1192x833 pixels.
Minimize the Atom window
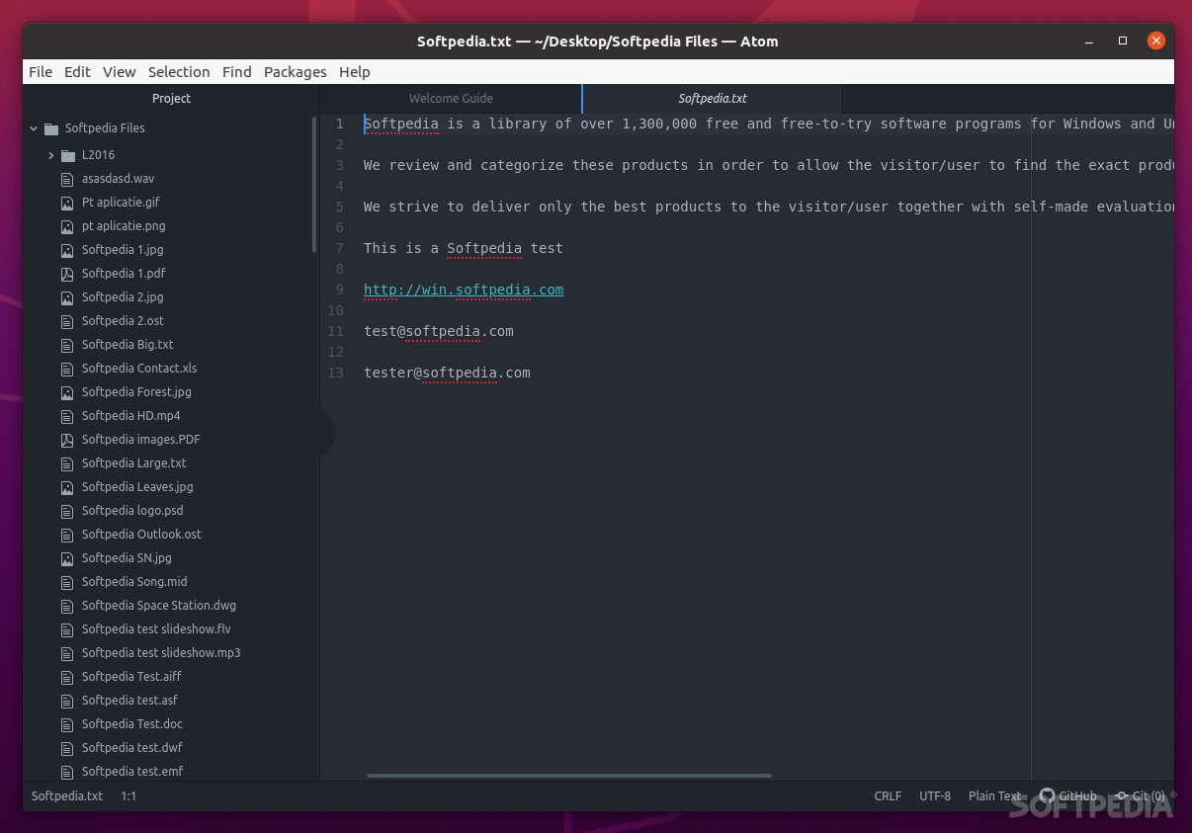click(x=1089, y=42)
